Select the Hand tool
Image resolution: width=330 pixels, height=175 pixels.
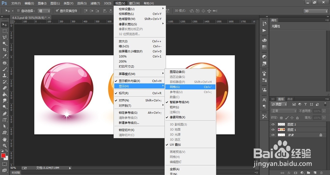point(4,139)
